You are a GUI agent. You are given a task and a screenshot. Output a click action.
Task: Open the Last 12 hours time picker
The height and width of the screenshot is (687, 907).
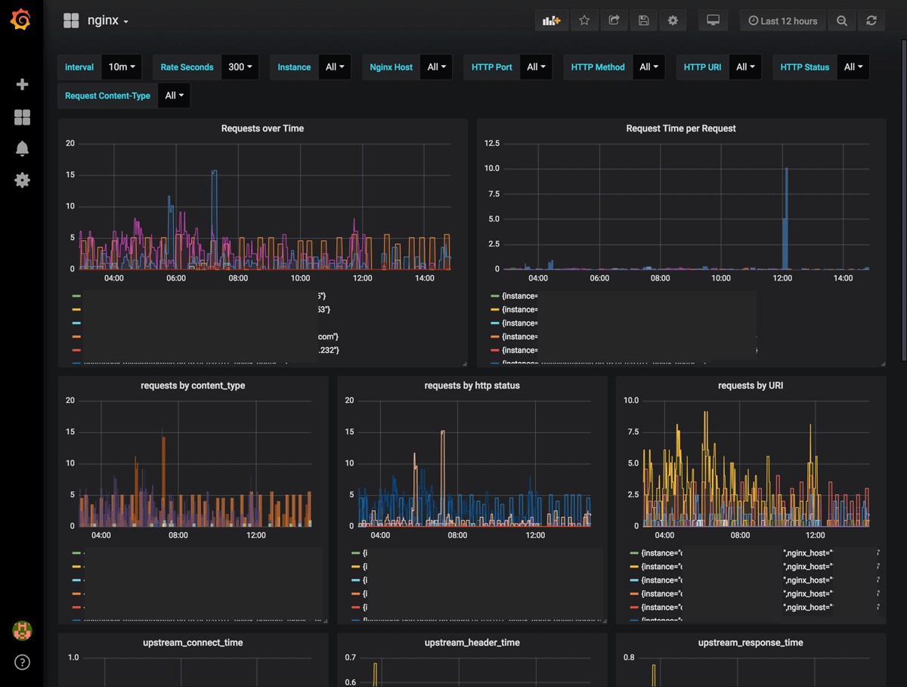[783, 21]
